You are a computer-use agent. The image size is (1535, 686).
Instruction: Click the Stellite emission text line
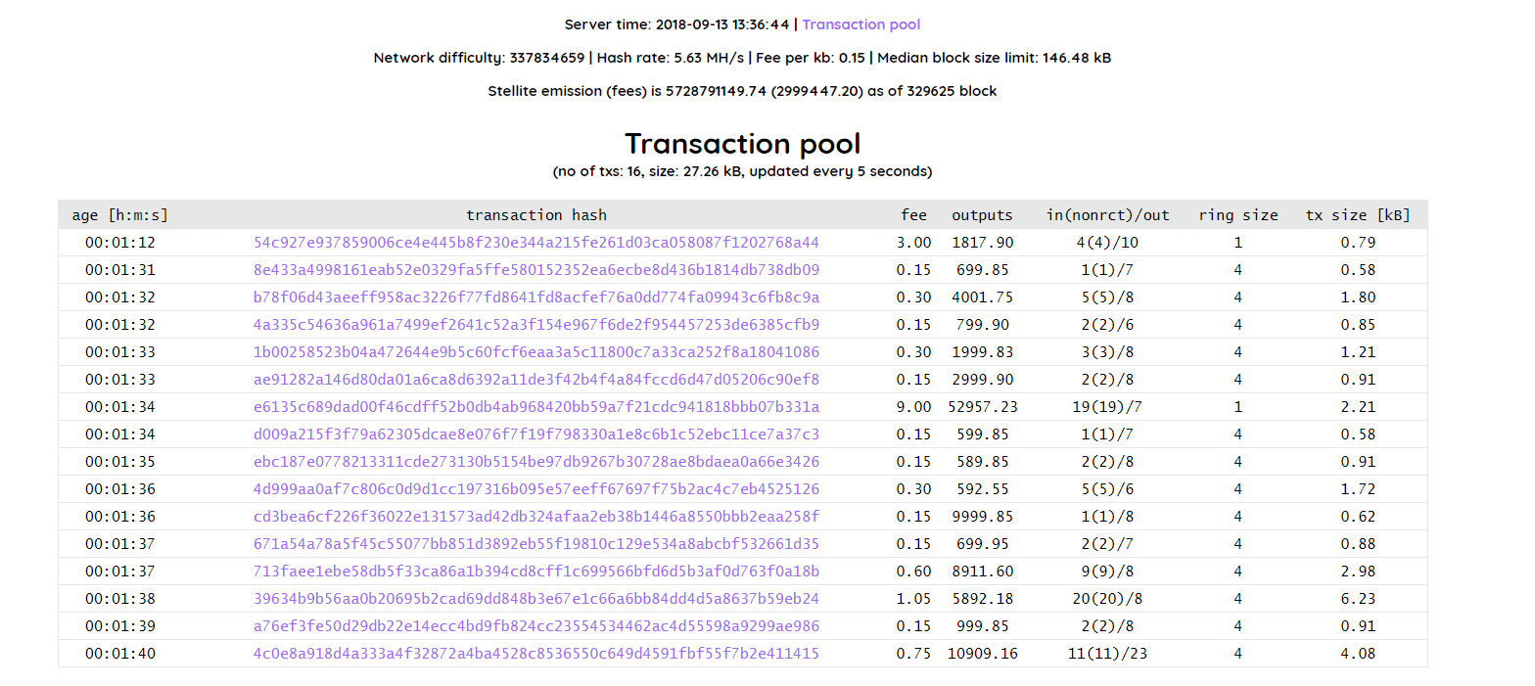tap(742, 91)
